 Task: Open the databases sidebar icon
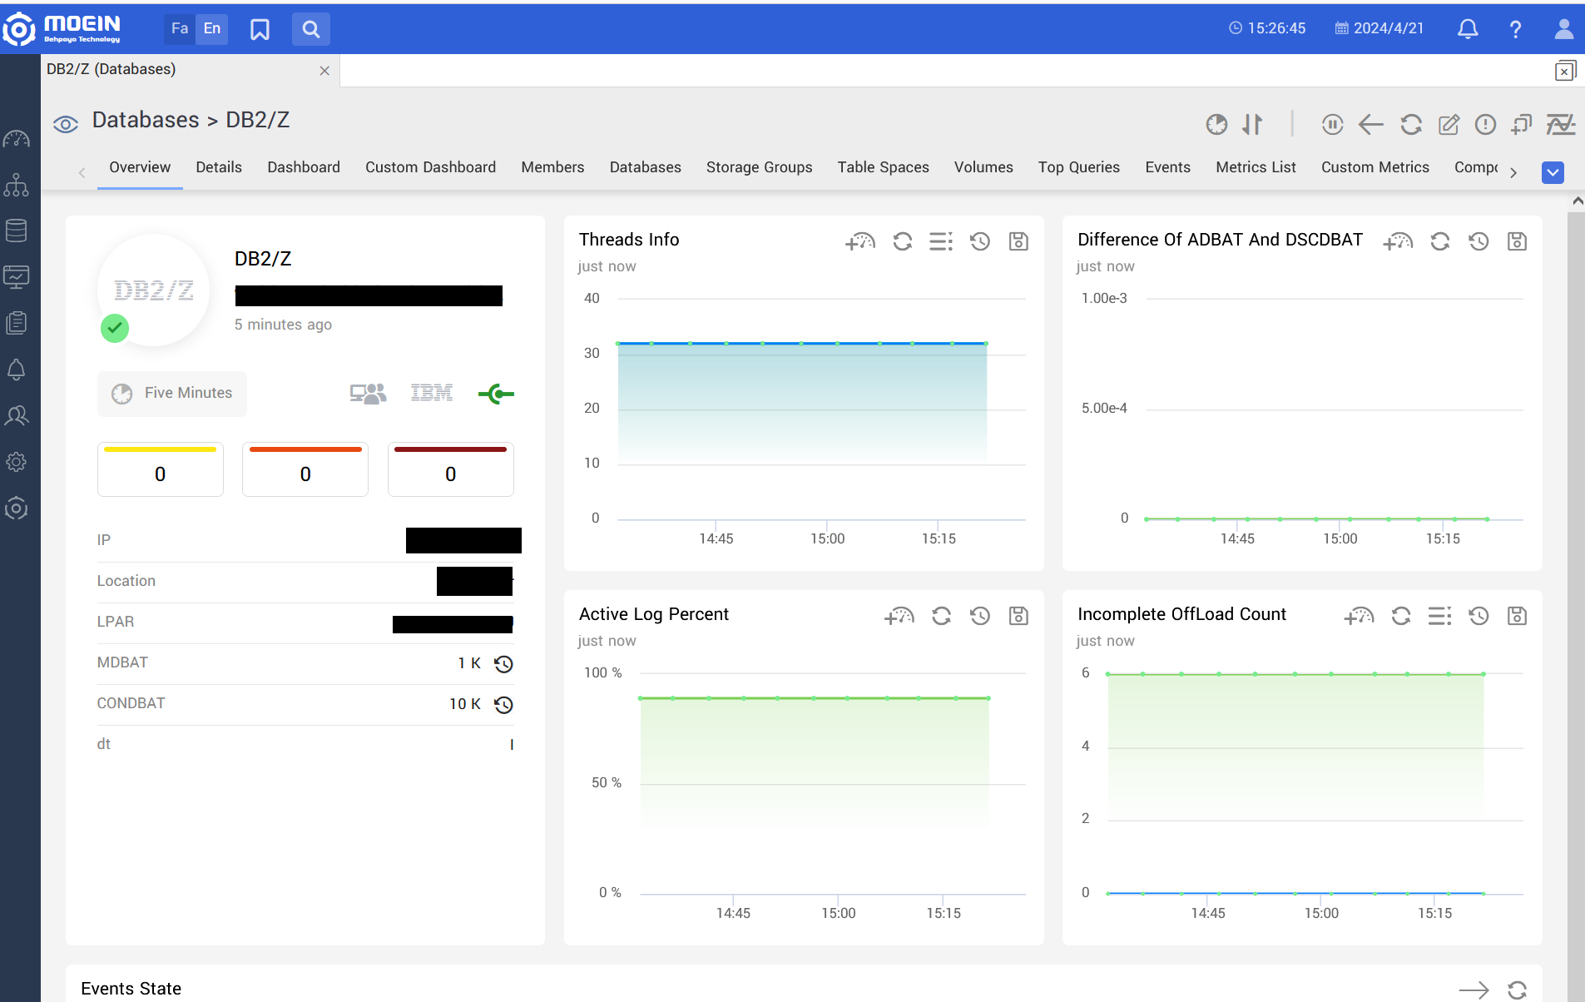pos(17,231)
